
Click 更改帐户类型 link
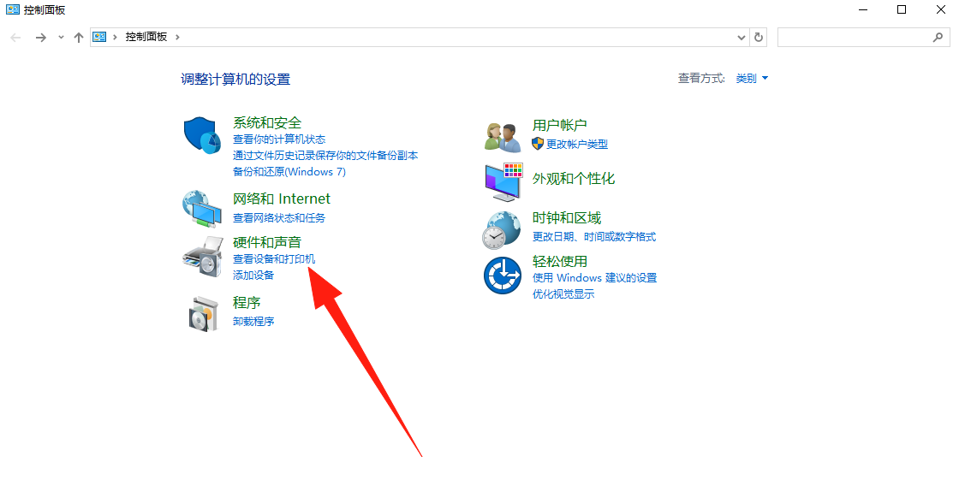pyautogui.click(x=577, y=145)
